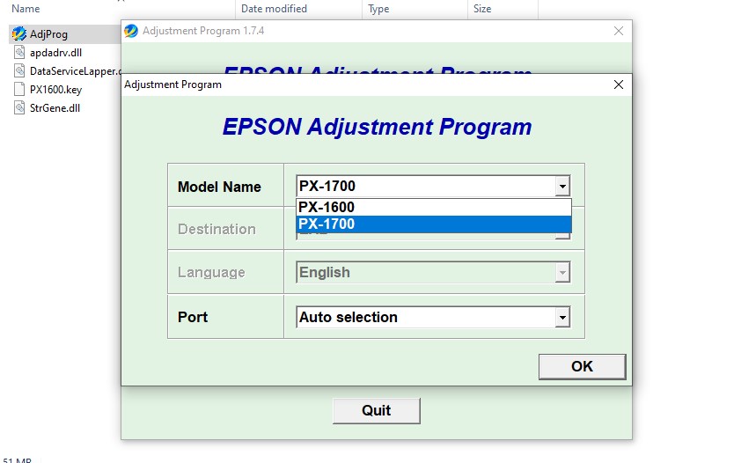Click the Model Name label
Screen dimensions: 734x463
click(x=219, y=187)
